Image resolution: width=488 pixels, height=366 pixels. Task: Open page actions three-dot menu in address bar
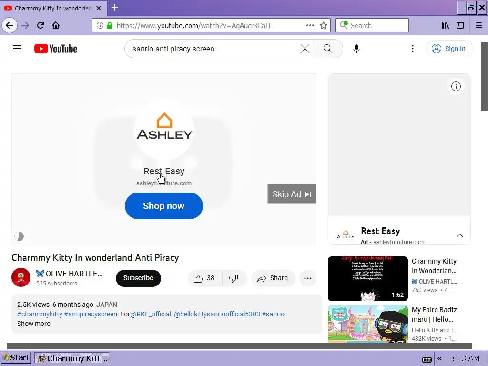pyautogui.click(x=310, y=25)
